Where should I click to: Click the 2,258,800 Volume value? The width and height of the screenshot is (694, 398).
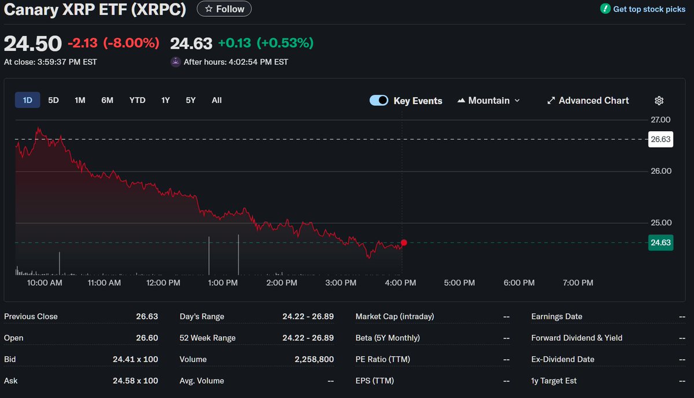(x=315, y=359)
